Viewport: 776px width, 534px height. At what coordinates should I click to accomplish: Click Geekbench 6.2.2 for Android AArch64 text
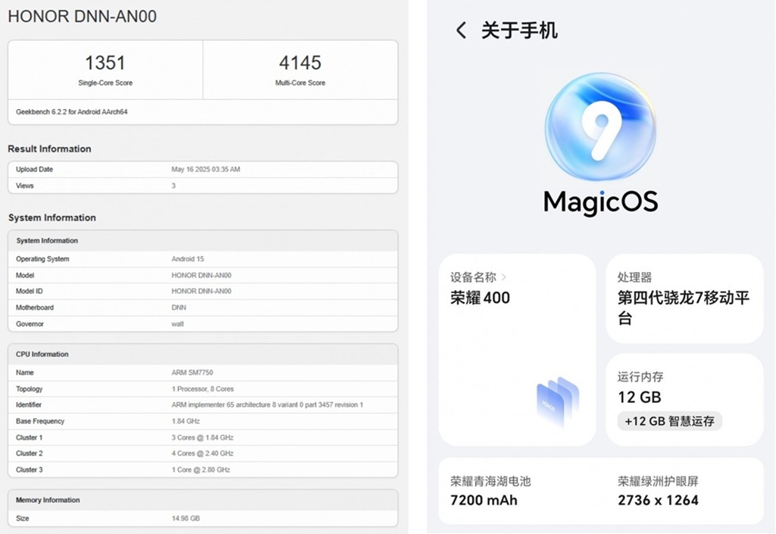(x=72, y=112)
